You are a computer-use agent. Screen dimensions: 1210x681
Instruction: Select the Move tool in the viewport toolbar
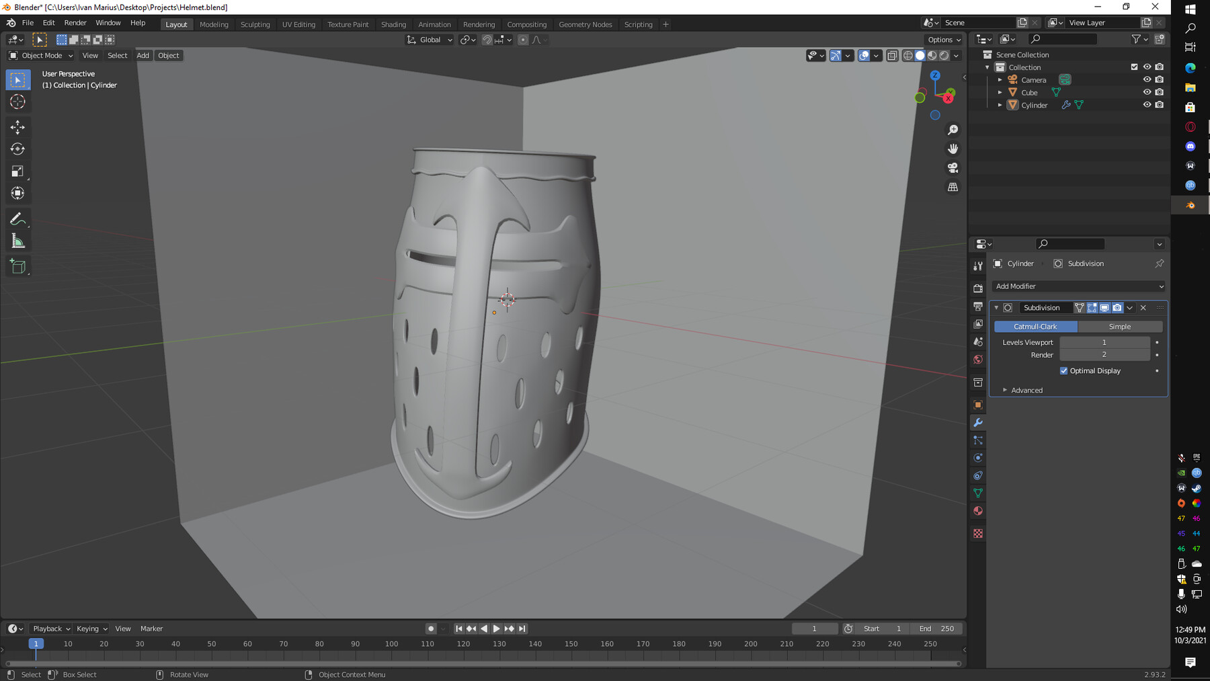point(17,126)
